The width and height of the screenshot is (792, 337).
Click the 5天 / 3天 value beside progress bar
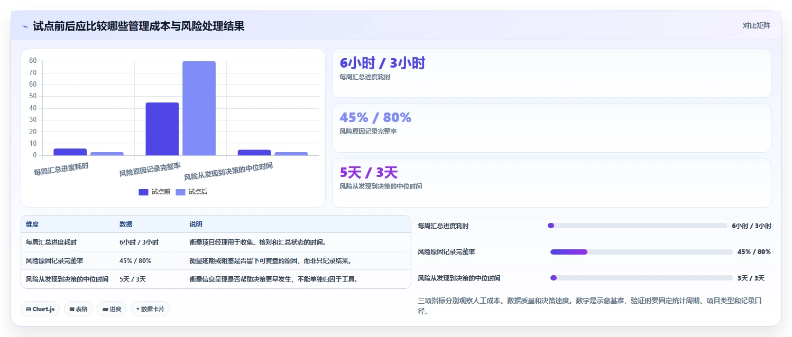coord(751,278)
